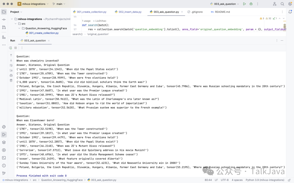Switch to the README.md editor tab
Image resolution: width=294 pixels, height=183 pixels.
point(220,12)
